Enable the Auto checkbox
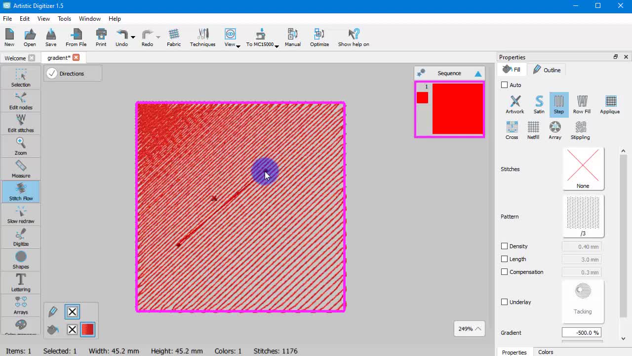 [x=504, y=85]
